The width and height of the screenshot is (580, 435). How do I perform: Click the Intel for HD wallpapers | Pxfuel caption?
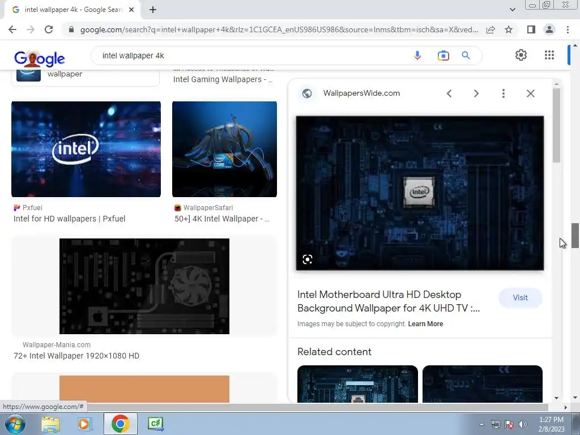pyautogui.click(x=70, y=219)
